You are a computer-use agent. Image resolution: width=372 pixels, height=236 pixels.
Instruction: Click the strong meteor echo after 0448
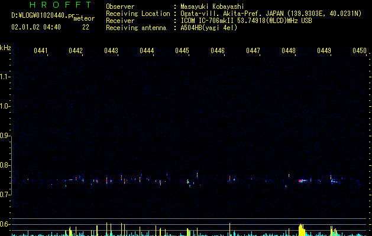[x=302, y=181]
